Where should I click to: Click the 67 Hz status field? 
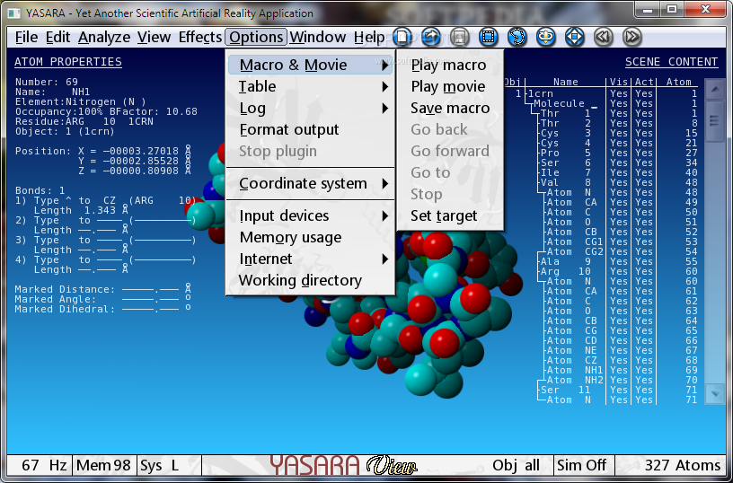click(40, 465)
